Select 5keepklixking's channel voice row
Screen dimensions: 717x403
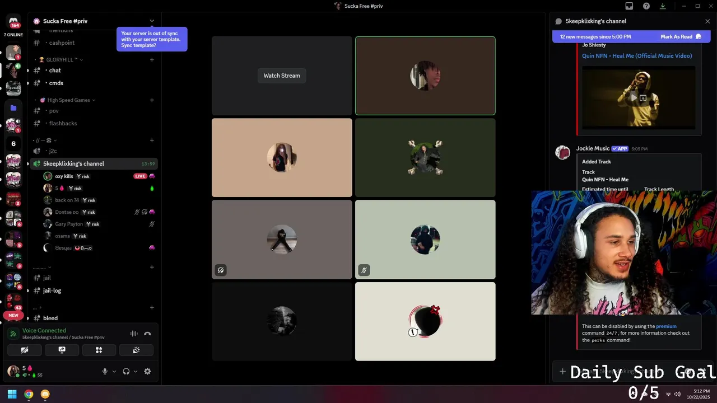pos(93,163)
